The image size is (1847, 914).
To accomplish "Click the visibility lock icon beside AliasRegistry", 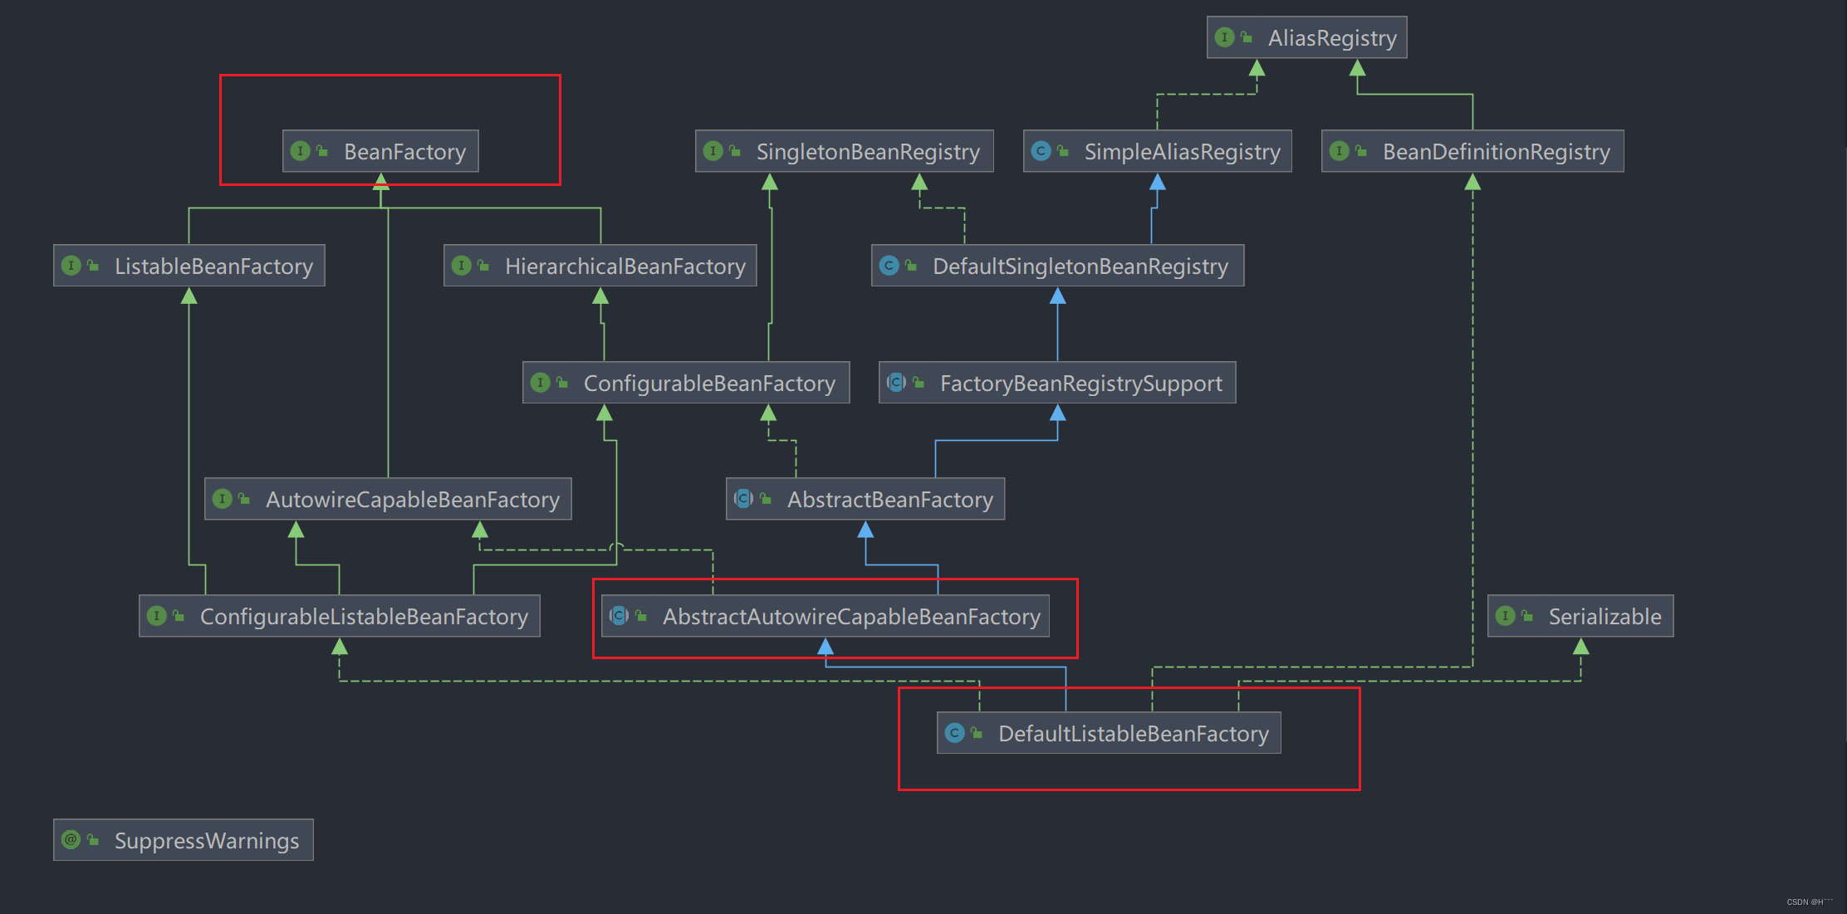I will [1247, 37].
